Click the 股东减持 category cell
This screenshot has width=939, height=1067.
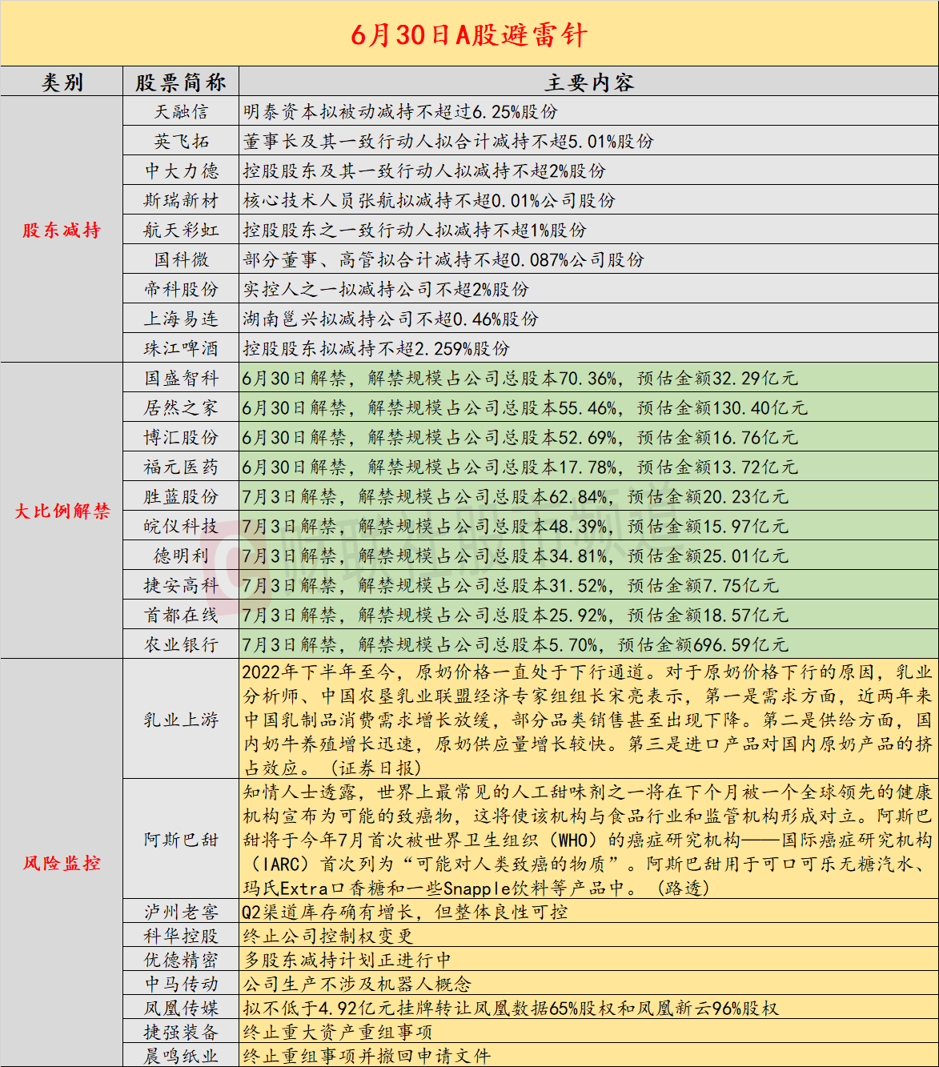click(62, 231)
